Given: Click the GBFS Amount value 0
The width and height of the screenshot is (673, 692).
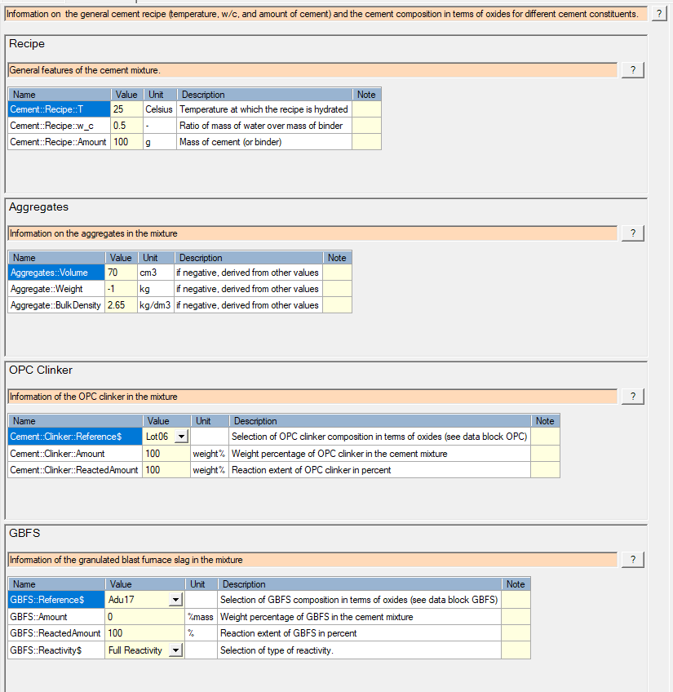Looking at the screenshot, I should (x=145, y=617).
